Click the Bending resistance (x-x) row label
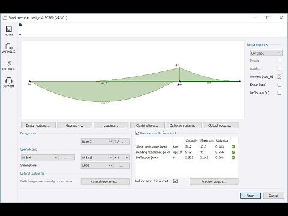The height and width of the screenshot is (216, 288). [153, 152]
